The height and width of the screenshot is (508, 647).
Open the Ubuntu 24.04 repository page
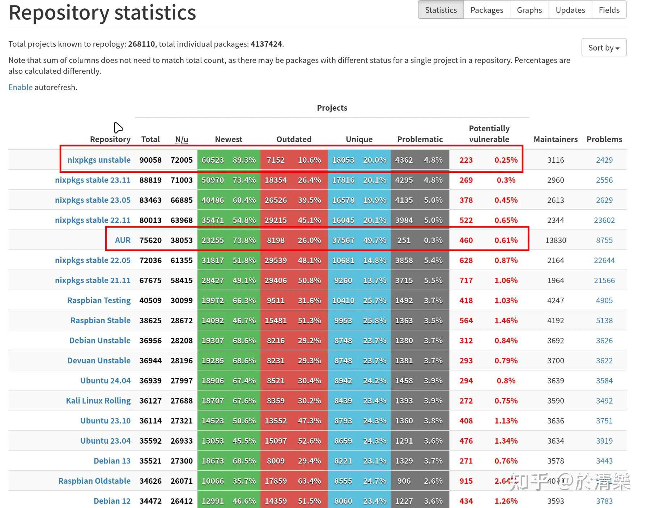[x=105, y=380]
